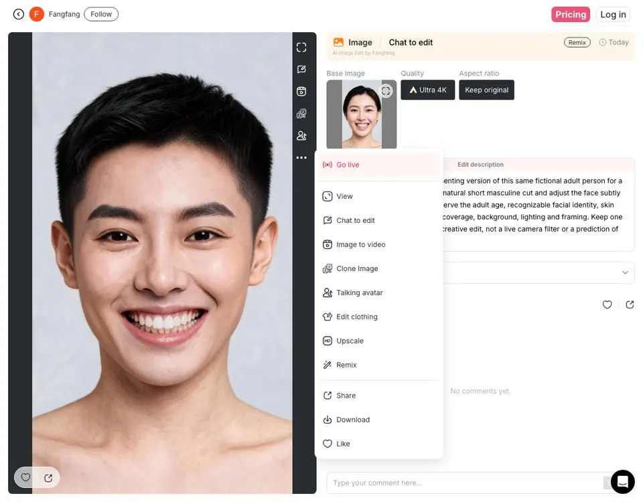Pick Image to video from the menu
The width and height of the screenshot is (643, 502).
[379, 245]
